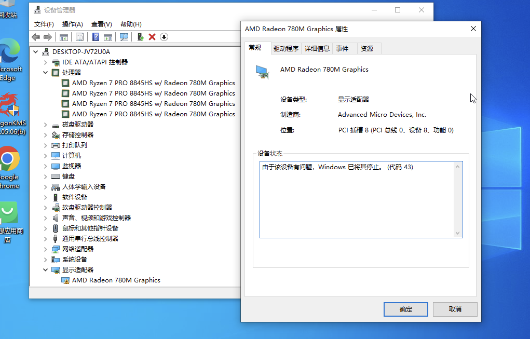
Task: Click the 处理器 category chip icon
Action: tap(56, 73)
